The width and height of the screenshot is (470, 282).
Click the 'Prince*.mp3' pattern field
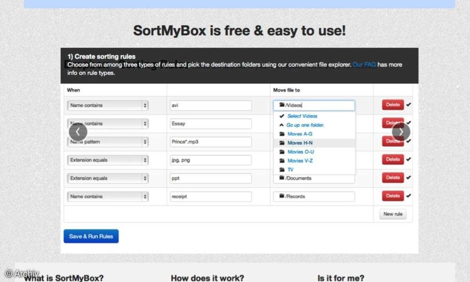pos(211,142)
